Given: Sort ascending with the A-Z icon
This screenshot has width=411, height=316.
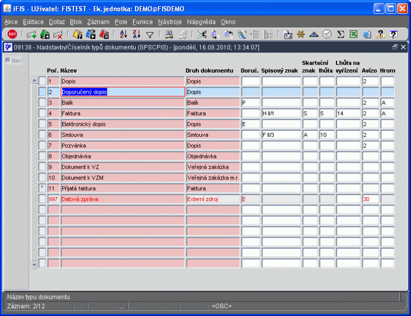Looking at the screenshot, I should (x=123, y=34).
